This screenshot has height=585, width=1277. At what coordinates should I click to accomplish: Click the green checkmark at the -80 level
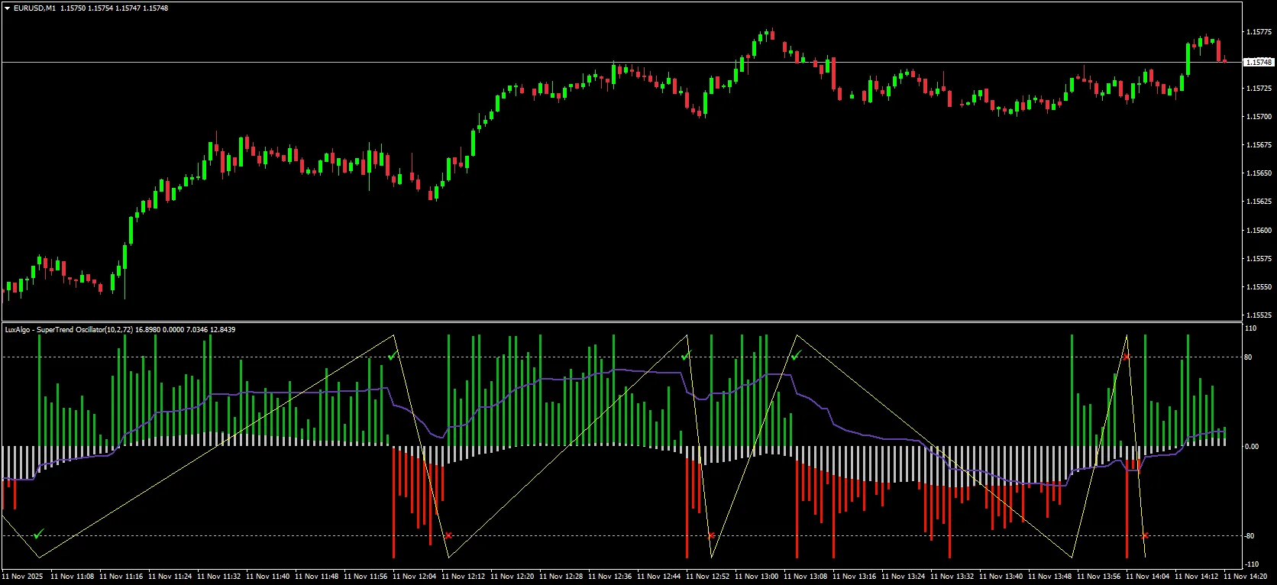39,533
